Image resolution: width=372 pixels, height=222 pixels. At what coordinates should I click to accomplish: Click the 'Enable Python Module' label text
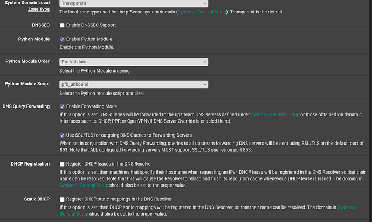[89, 39]
